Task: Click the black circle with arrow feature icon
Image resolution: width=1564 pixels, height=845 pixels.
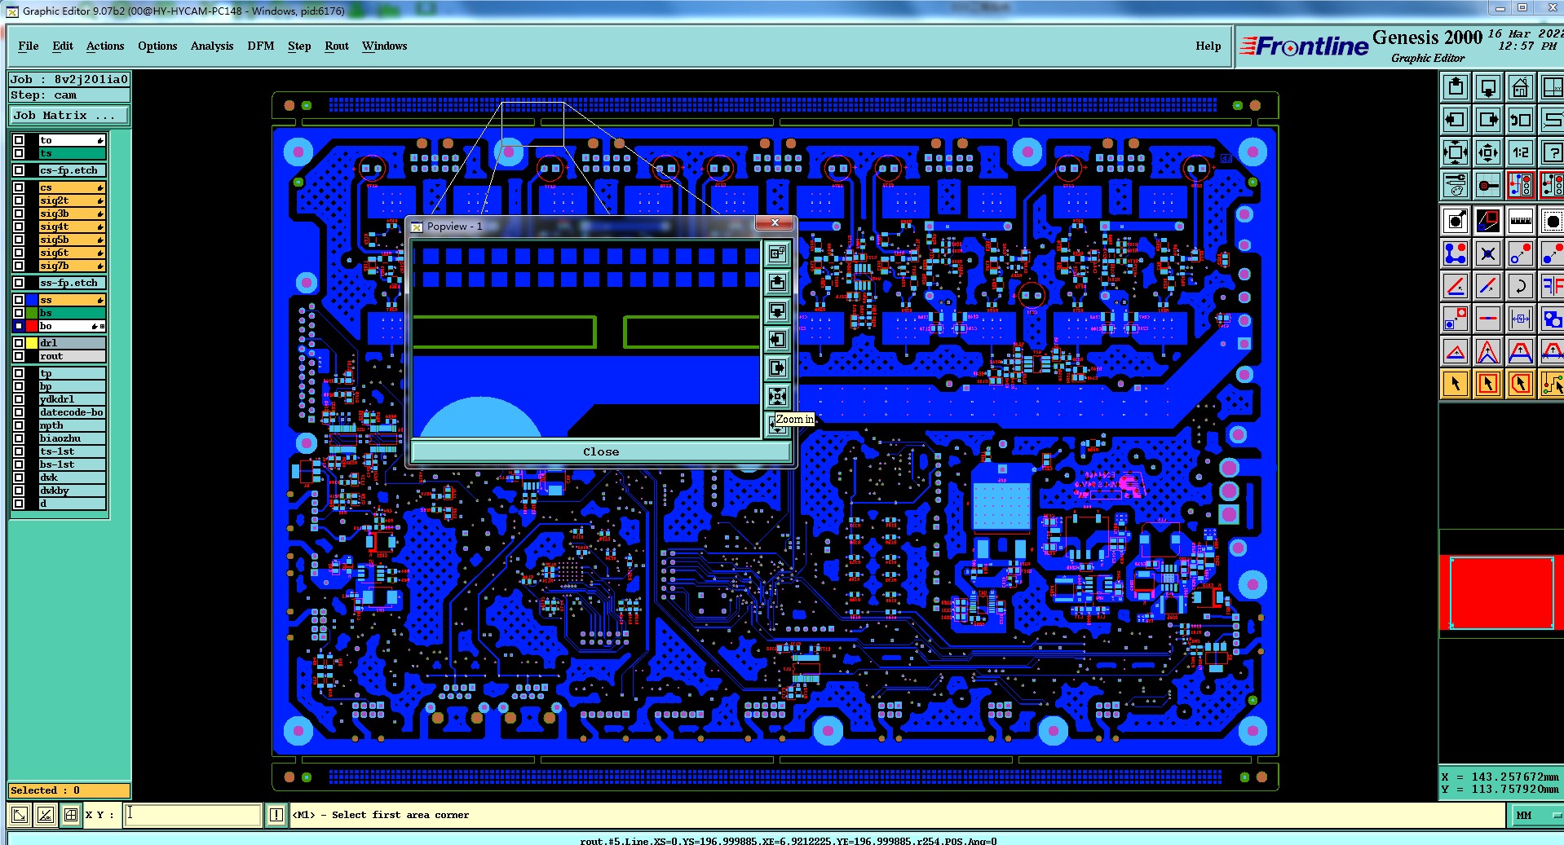Action: click(1456, 220)
